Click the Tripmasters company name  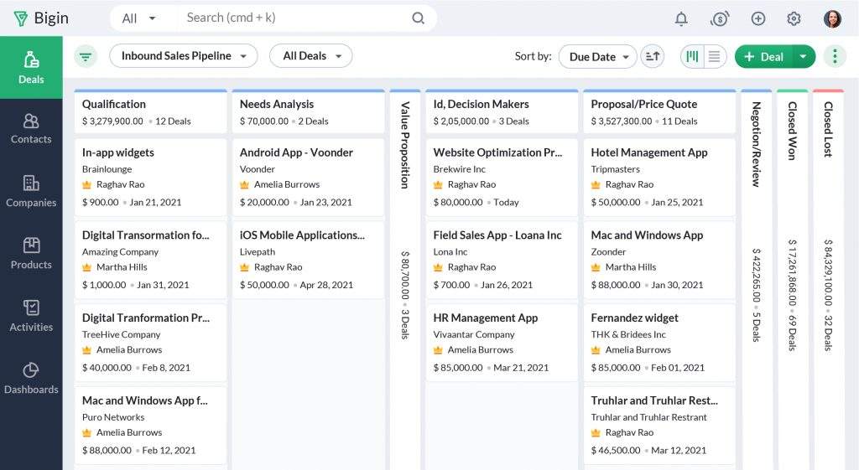[615, 169]
